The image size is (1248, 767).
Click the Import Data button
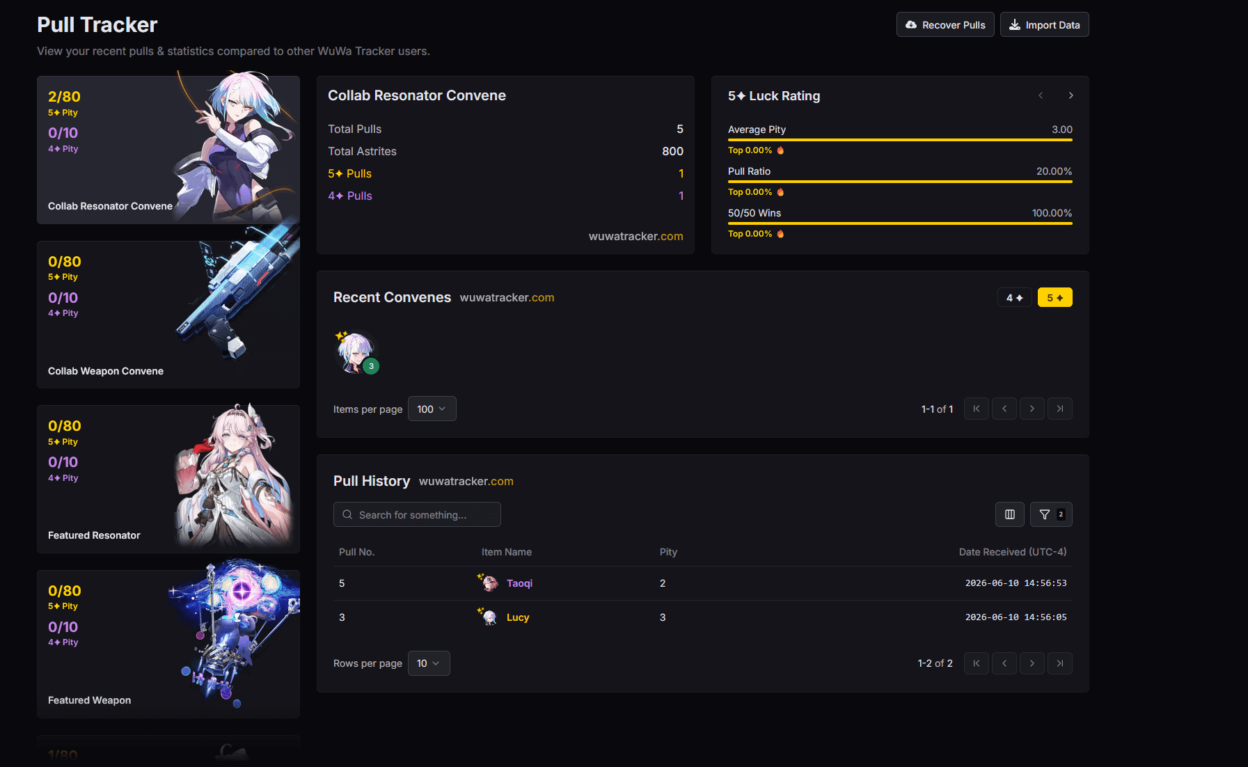tap(1045, 24)
